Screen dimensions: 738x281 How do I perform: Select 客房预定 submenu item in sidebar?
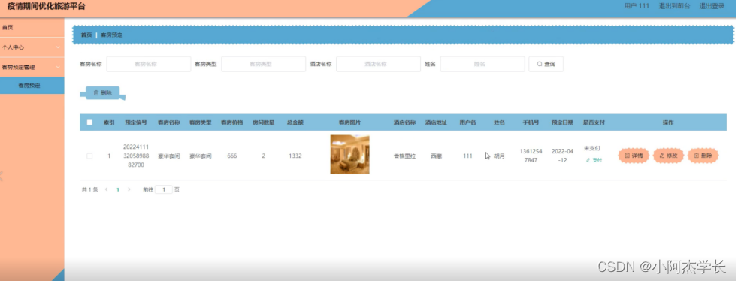32,85
